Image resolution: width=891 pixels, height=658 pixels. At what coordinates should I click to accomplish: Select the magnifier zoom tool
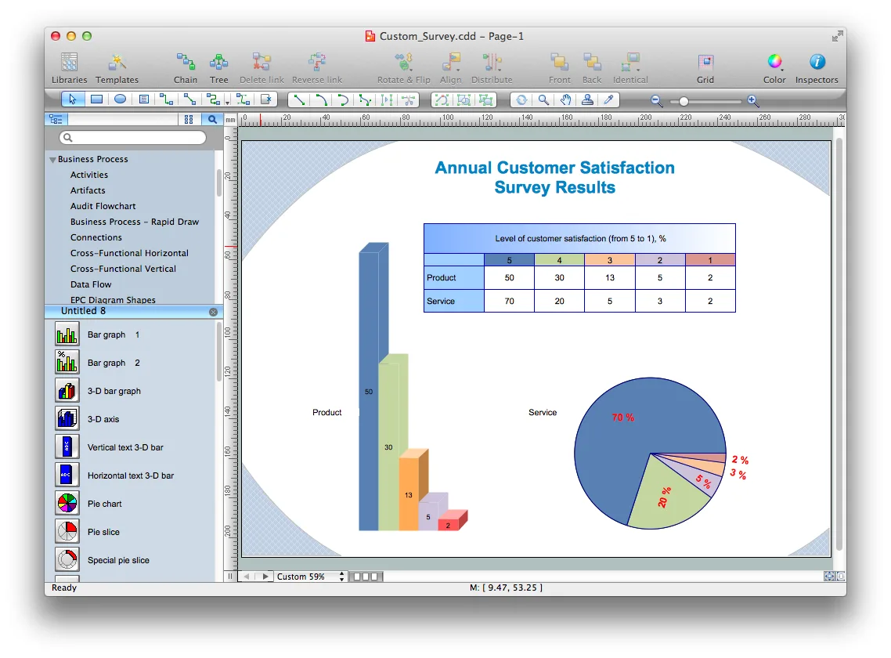click(544, 100)
